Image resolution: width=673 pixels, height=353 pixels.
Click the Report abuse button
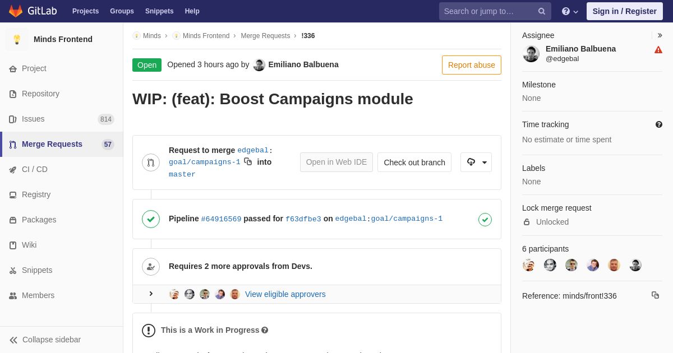click(x=471, y=65)
